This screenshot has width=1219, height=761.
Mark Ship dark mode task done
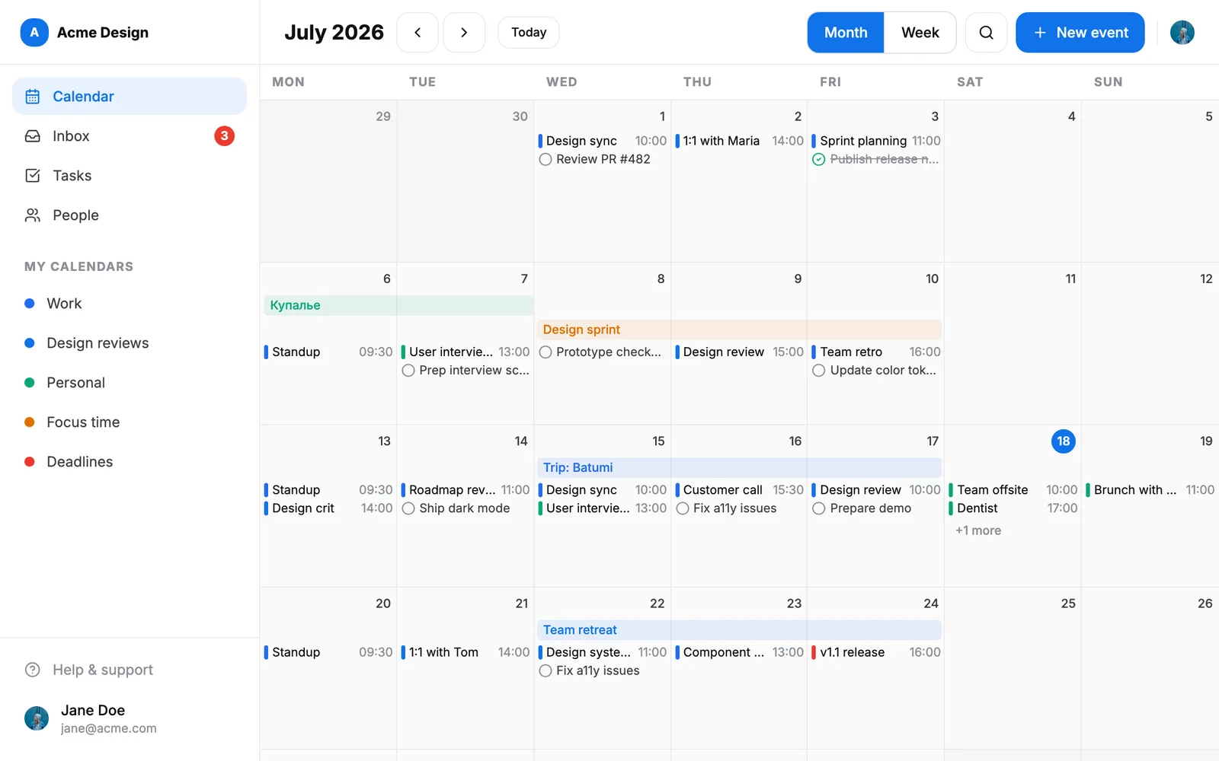point(408,508)
